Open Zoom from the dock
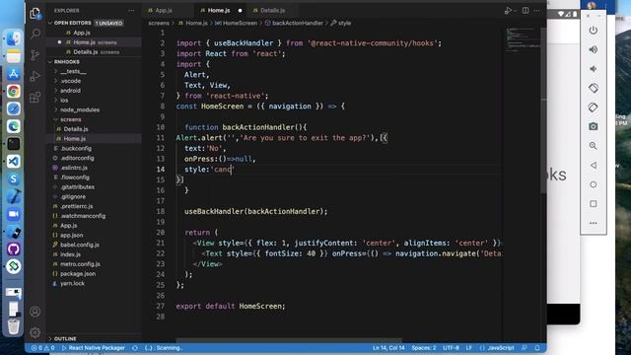 [x=13, y=214]
